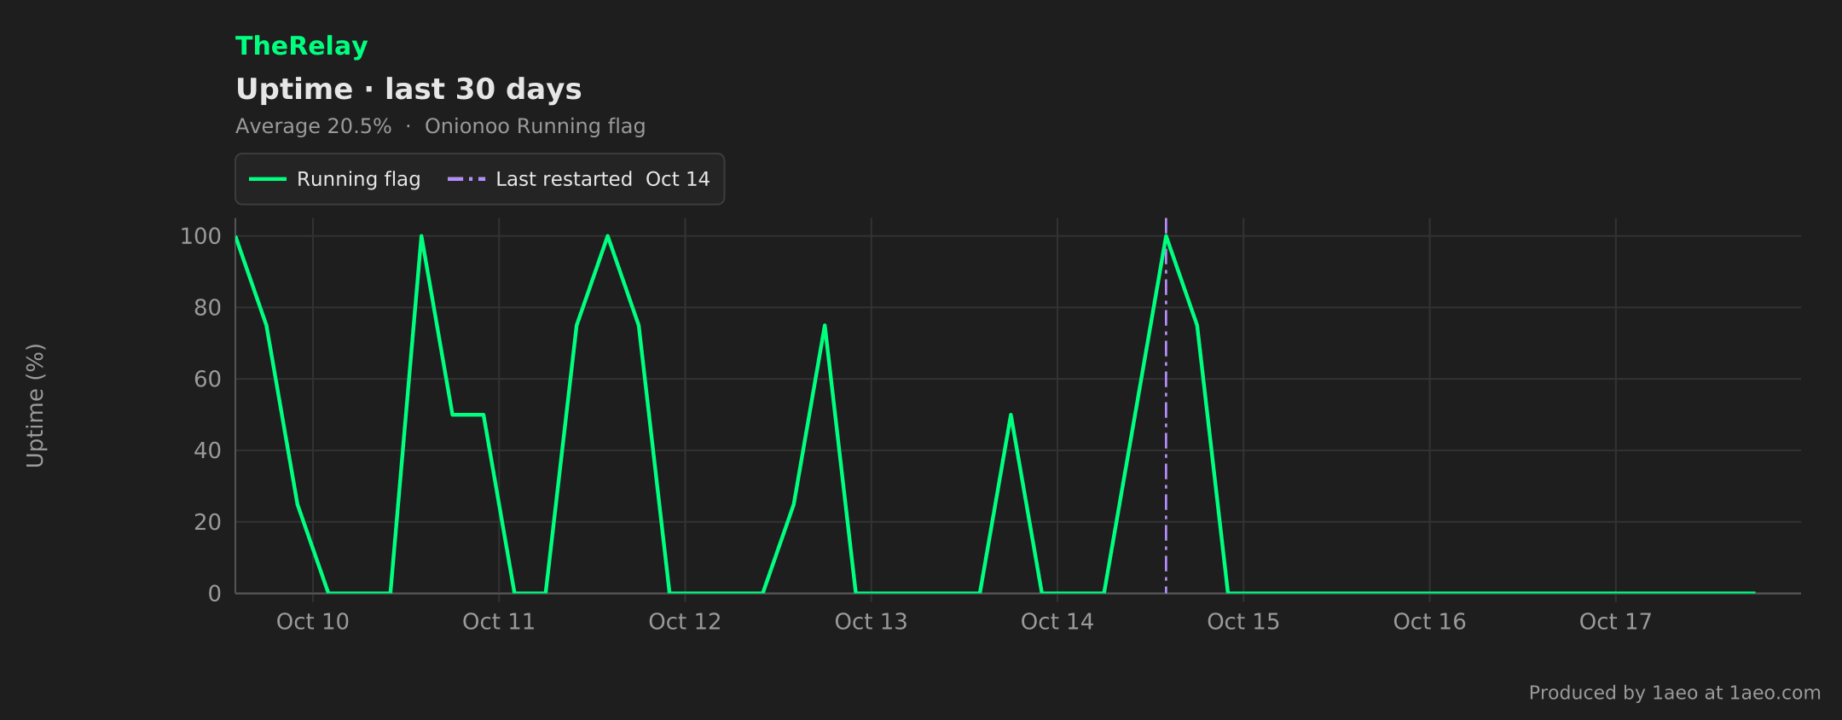This screenshot has width=1842, height=720.
Task: Click the Oct 12 x-axis label
Action: click(685, 622)
